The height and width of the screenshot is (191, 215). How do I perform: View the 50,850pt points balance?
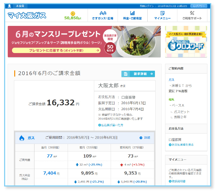tap(73, 18)
